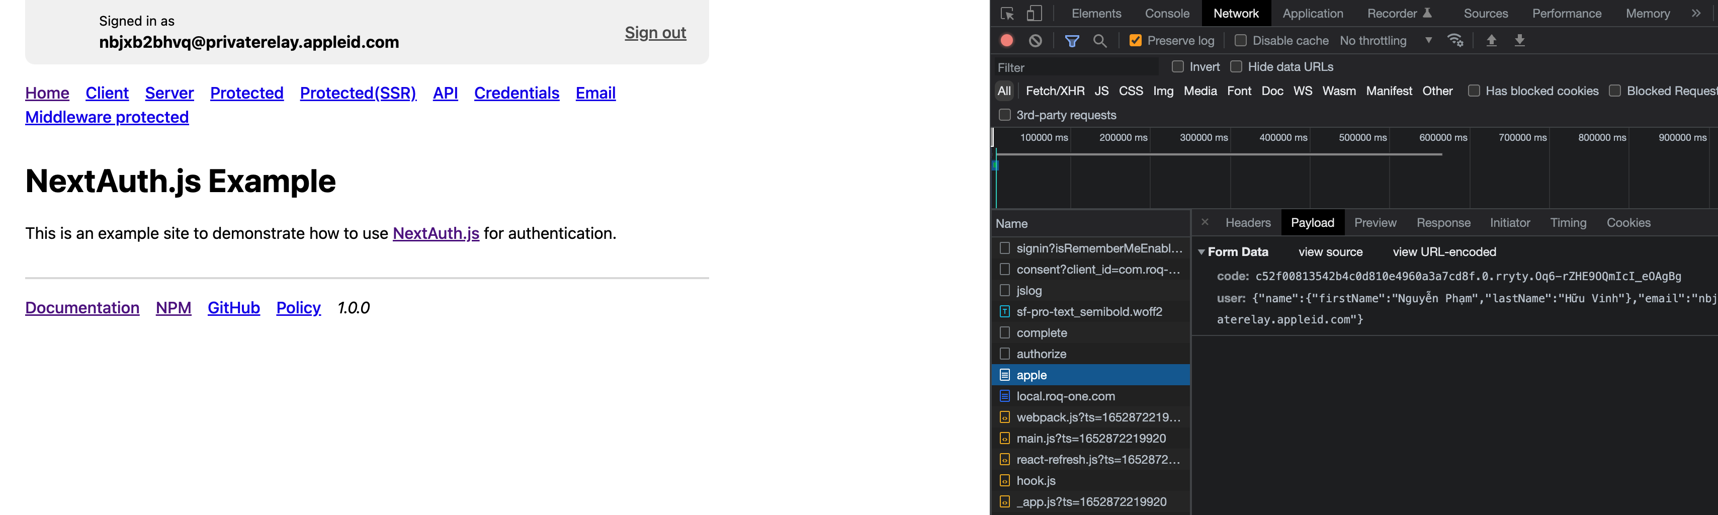Select the Cookies tab
The image size is (1718, 515).
[x=1628, y=223]
